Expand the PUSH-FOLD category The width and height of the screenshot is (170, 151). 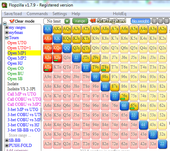tap(7, 146)
